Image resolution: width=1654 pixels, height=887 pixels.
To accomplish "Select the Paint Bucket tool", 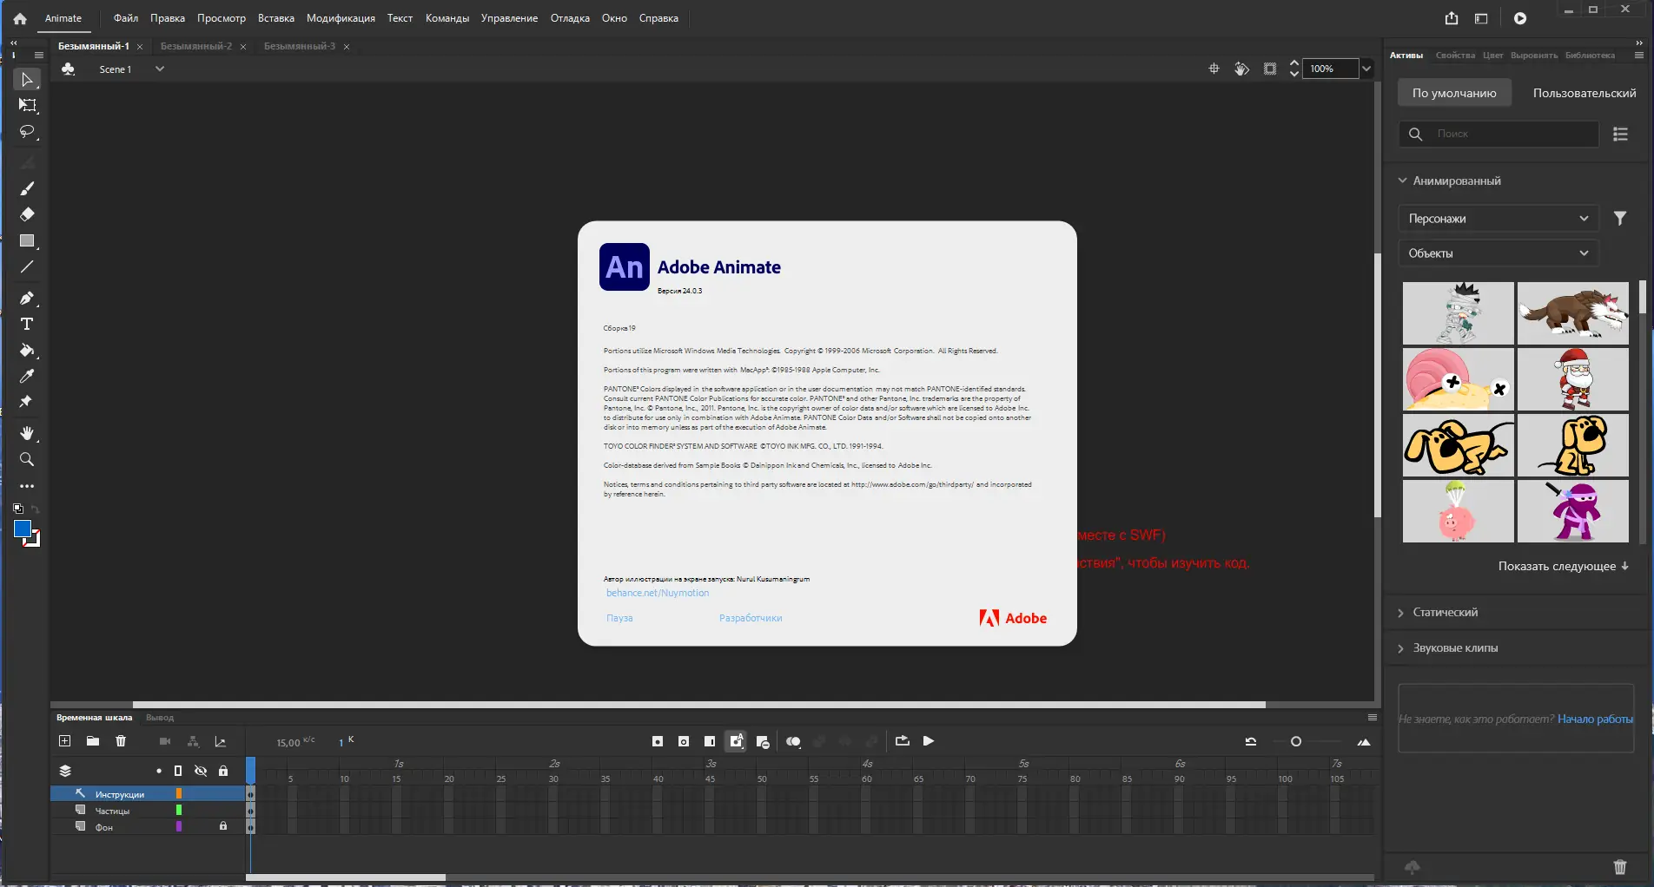I will click(x=27, y=351).
